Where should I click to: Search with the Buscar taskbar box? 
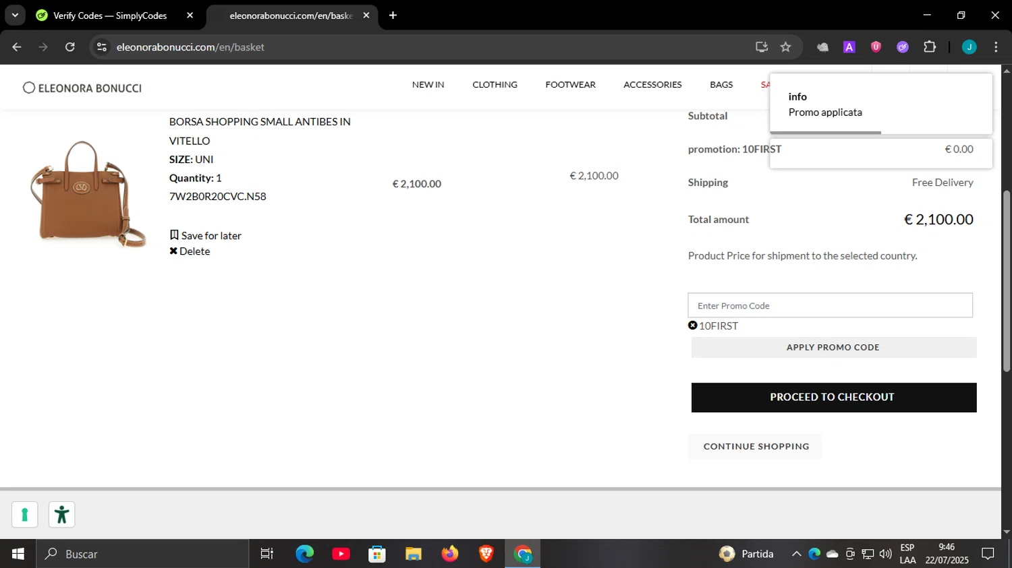(x=142, y=554)
